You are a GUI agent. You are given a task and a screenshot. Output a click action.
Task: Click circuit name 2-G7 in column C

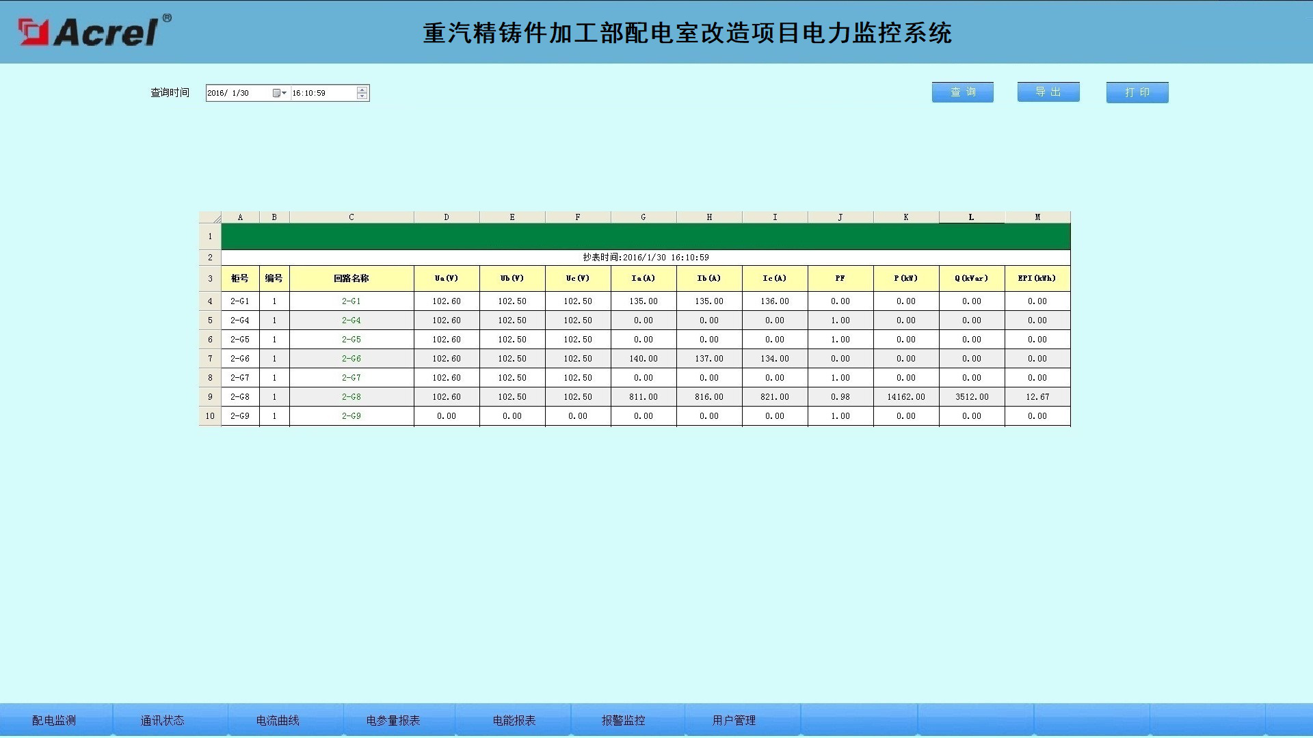[352, 378]
